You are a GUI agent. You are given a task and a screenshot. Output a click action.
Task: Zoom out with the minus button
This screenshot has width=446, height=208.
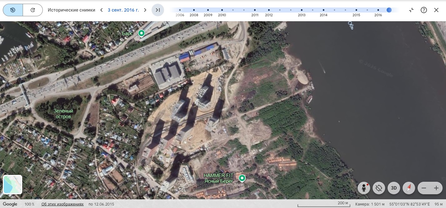pos(424,188)
